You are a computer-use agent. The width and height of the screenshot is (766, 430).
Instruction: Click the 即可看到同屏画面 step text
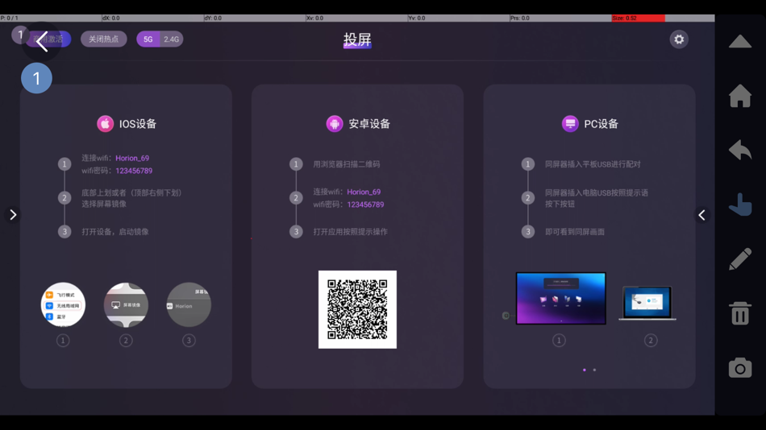(574, 232)
